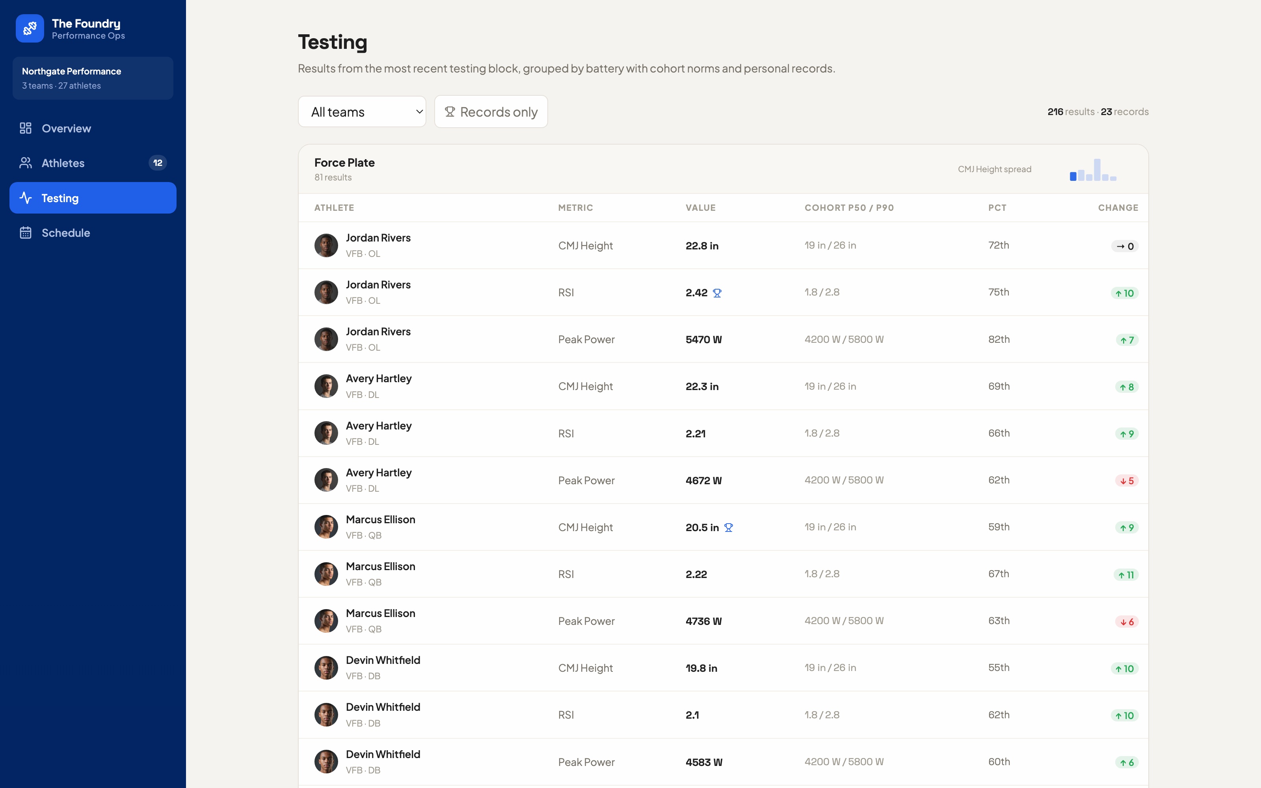Navigate to Schedule
The width and height of the screenshot is (1261, 788).
click(x=93, y=233)
